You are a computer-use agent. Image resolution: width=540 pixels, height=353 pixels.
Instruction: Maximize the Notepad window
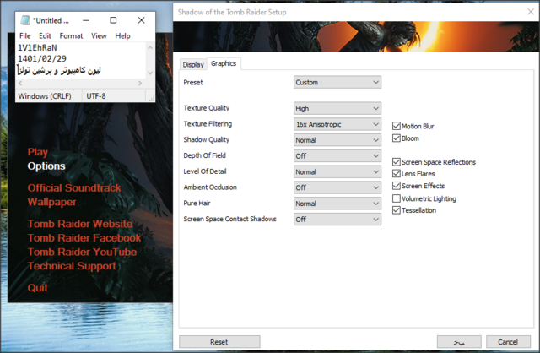point(114,19)
